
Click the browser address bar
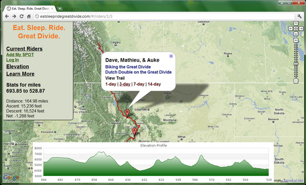coord(165,16)
